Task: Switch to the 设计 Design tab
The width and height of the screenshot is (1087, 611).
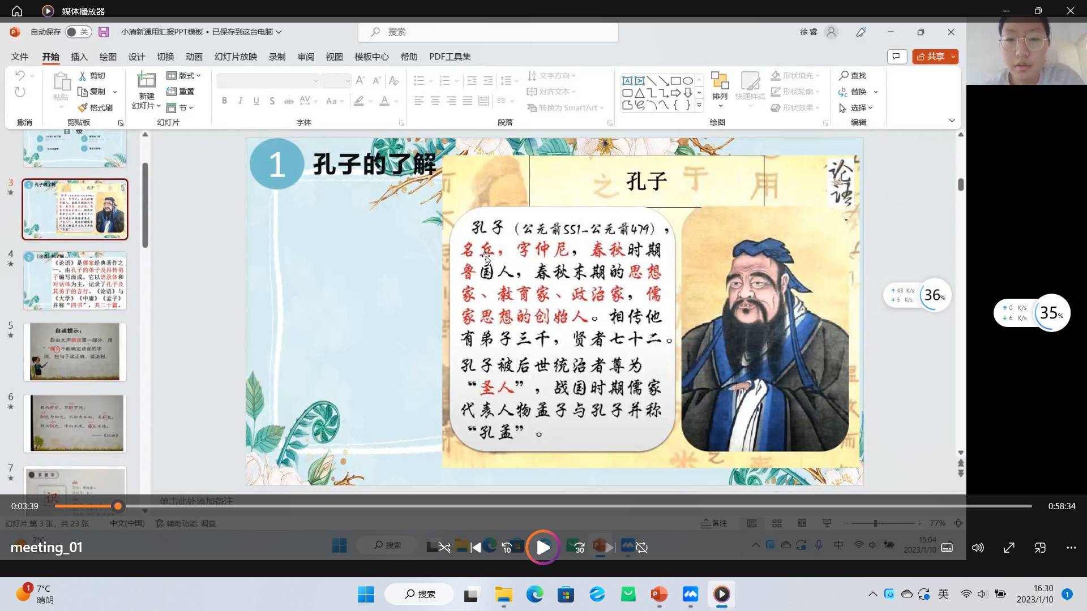Action: (x=136, y=57)
